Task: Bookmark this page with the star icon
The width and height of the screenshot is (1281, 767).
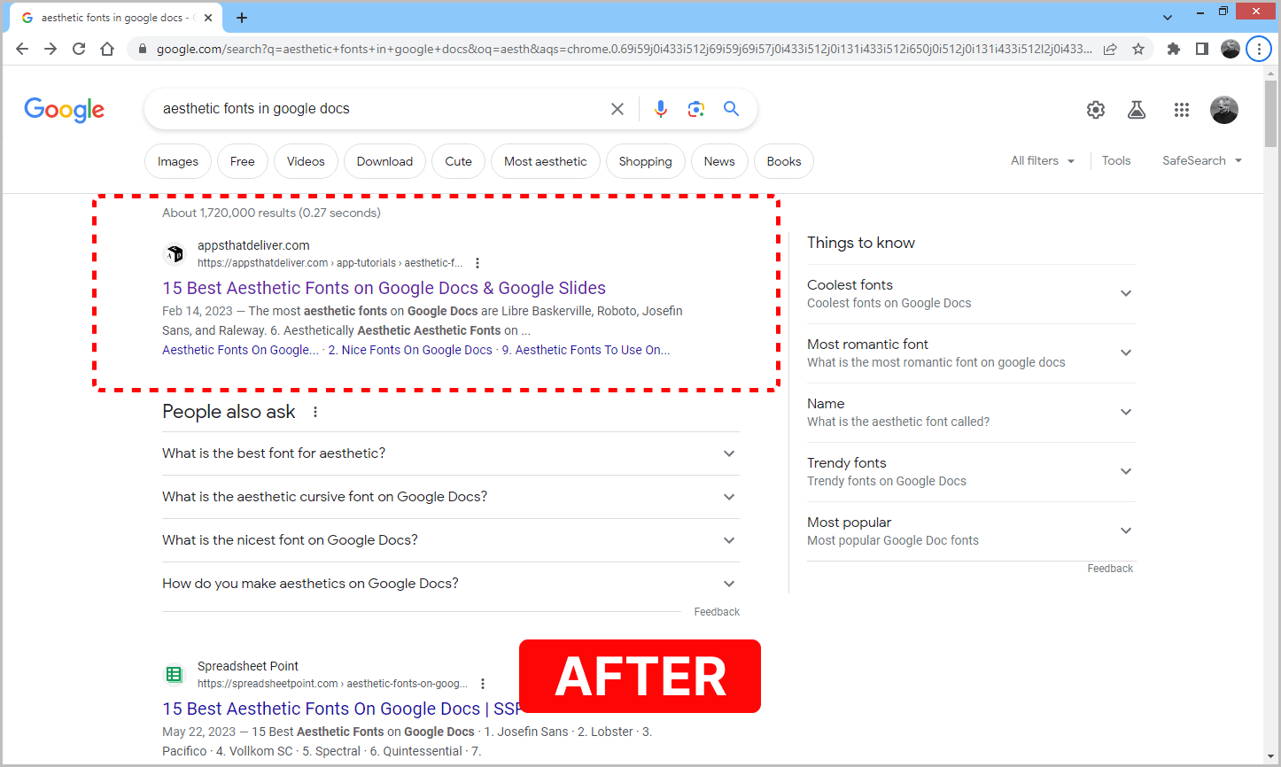Action: 1137,49
